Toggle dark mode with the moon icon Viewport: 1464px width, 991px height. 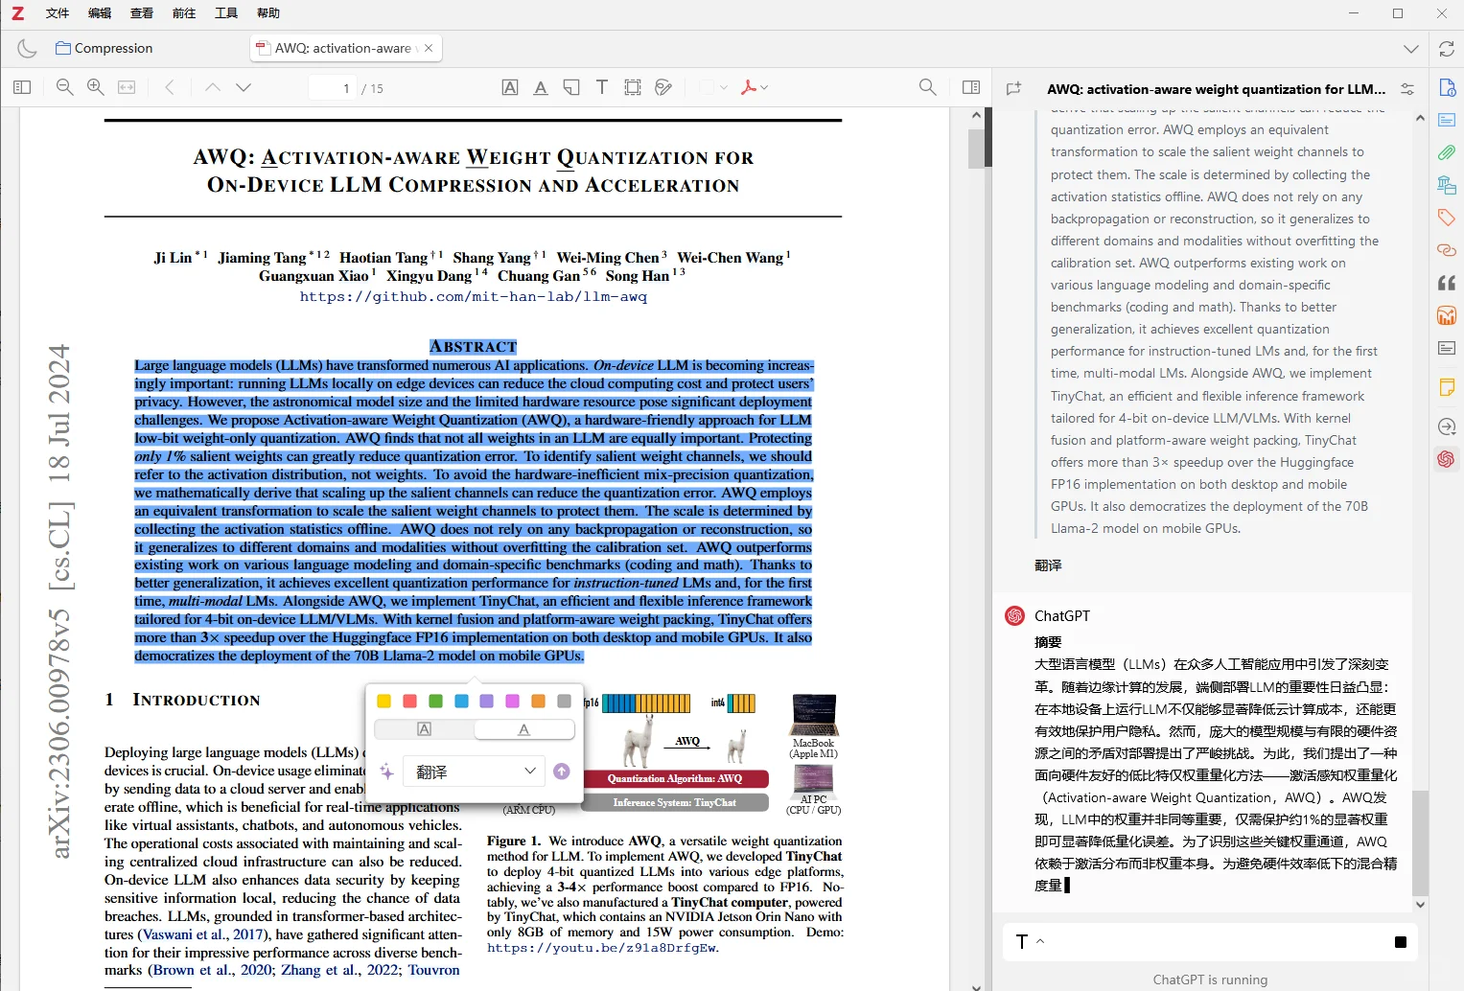(26, 48)
